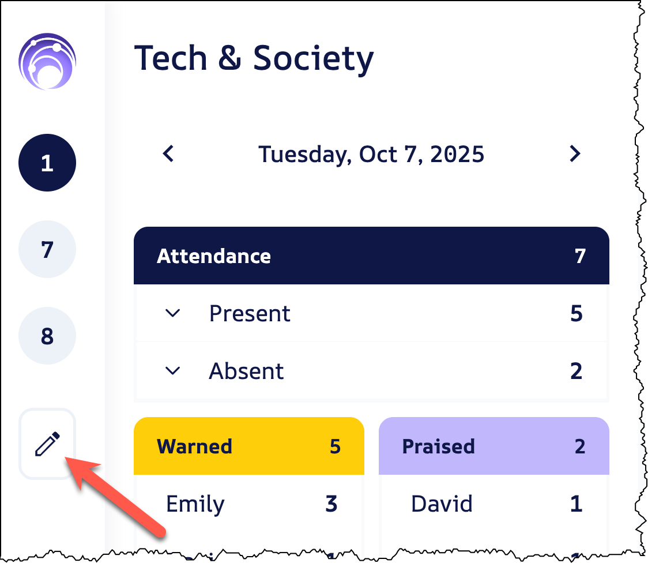Open David in the Praised list
648x563 pixels.
tap(442, 504)
